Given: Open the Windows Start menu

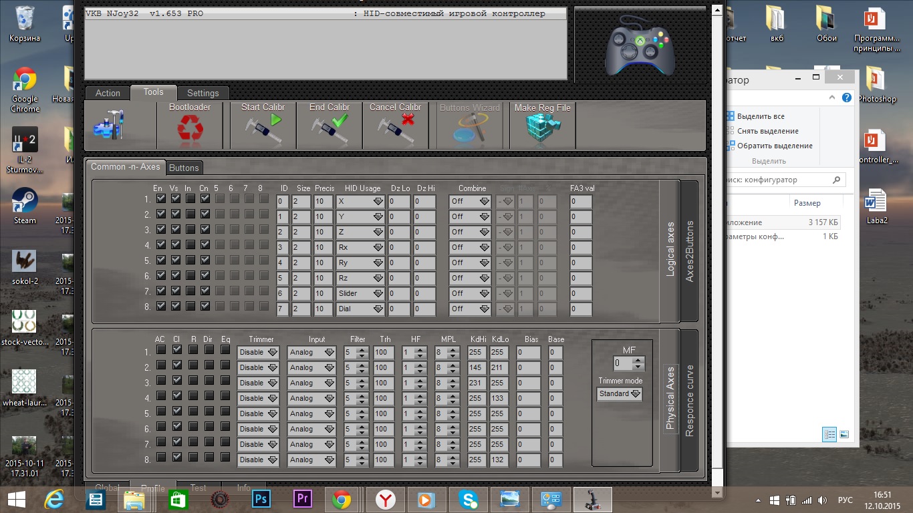Looking at the screenshot, I should pyautogui.click(x=16, y=499).
